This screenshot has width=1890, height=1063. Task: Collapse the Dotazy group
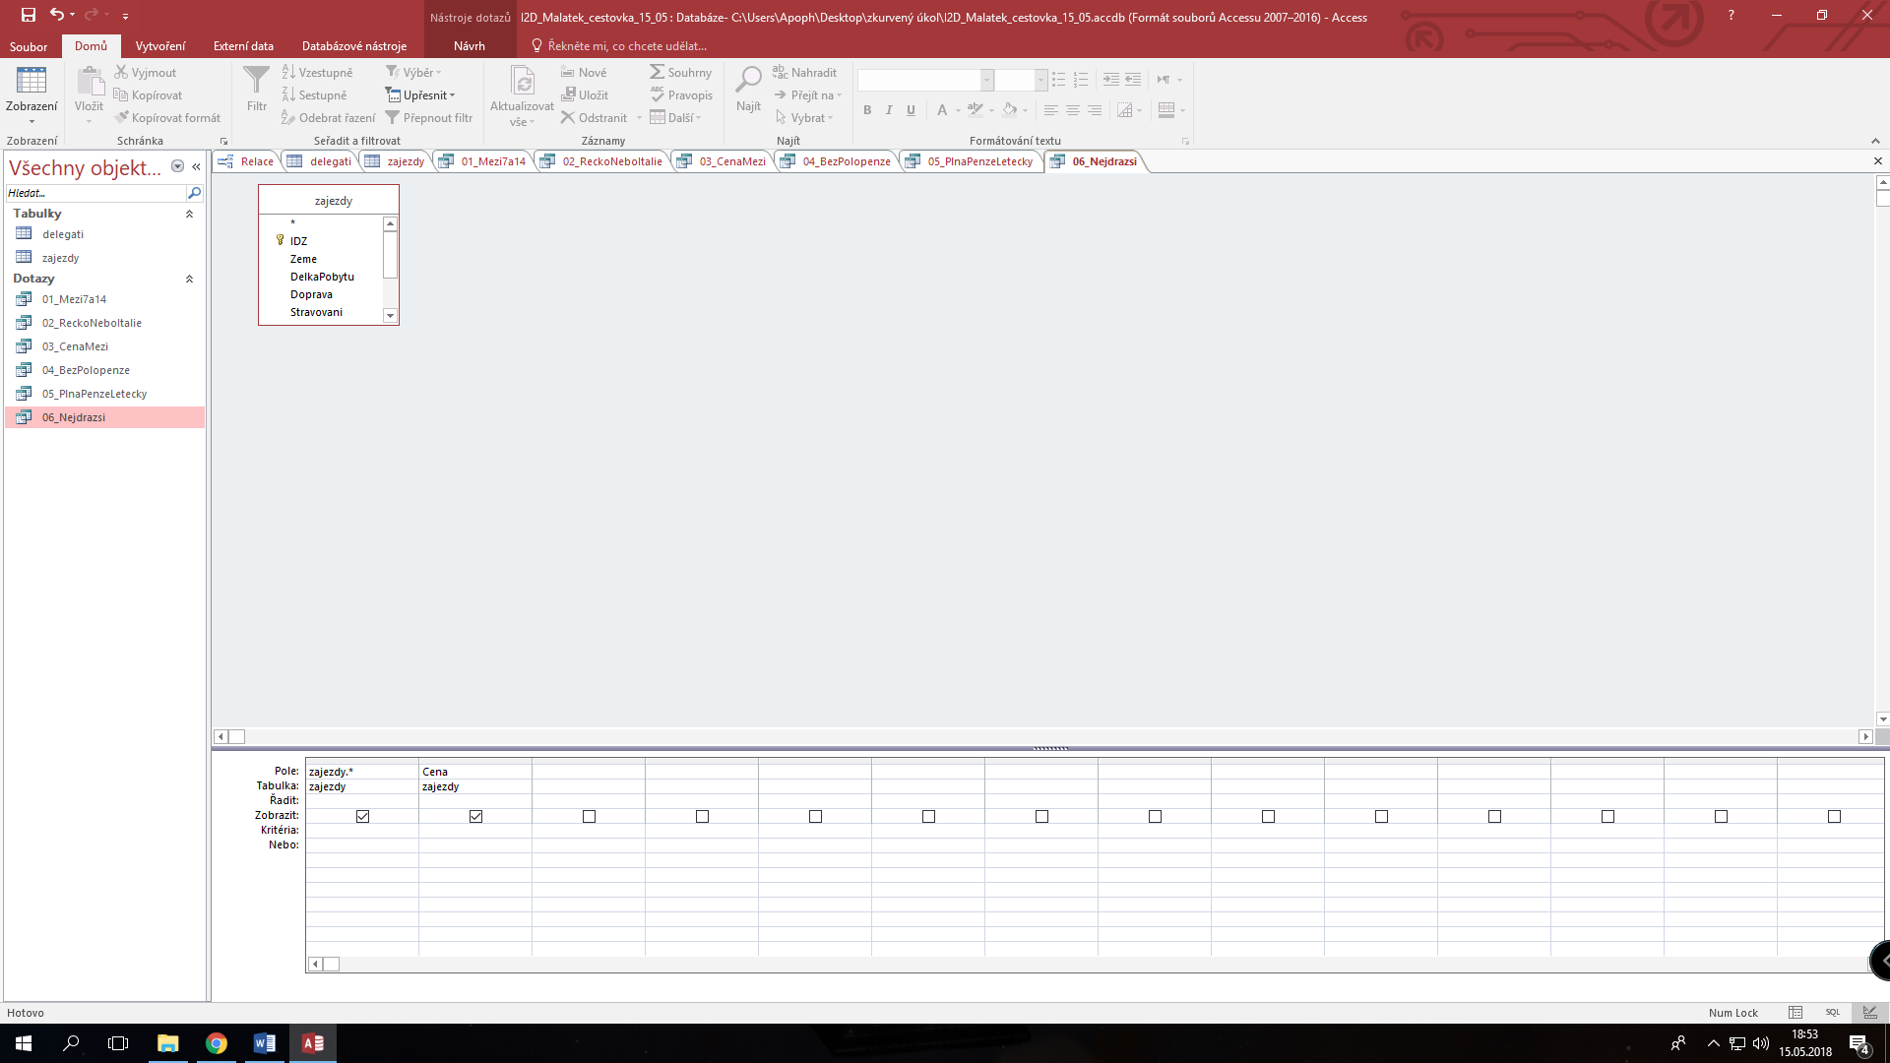click(x=189, y=279)
